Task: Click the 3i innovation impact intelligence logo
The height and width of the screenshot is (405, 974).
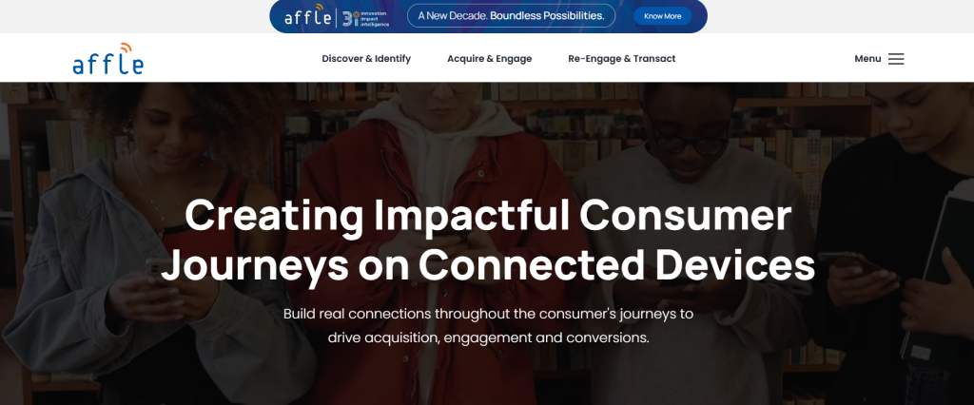Action: [x=365, y=18]
